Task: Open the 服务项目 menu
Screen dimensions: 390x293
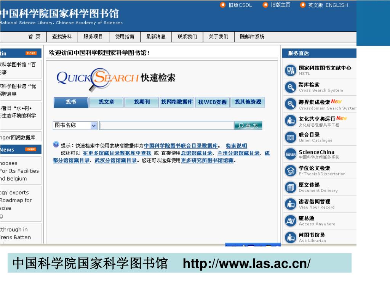Action: (x=93, y=37)
